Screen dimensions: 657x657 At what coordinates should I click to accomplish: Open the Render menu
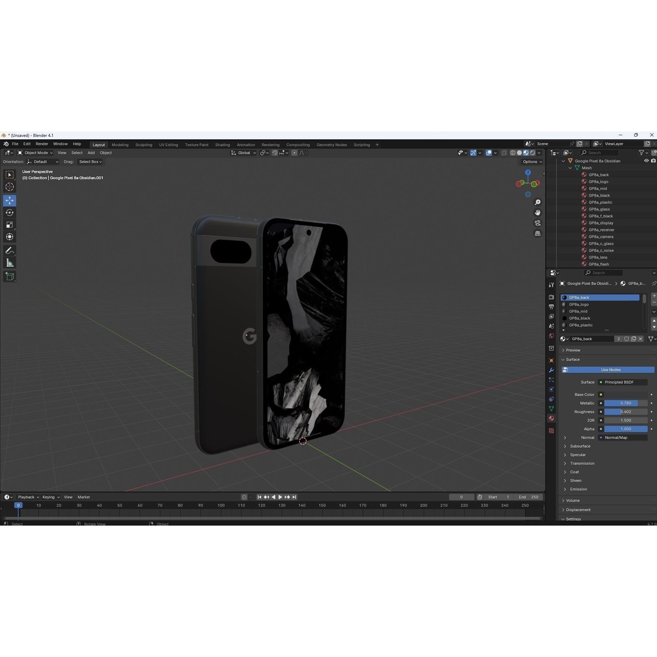point(42,144)
